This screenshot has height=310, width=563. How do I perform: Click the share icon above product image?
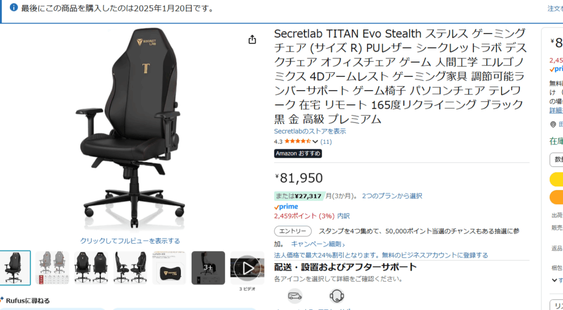point(252,39)
